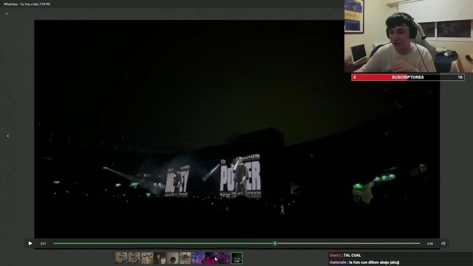
Task: Open the third thumbnail showing wall plates
Action: (x=147, y=258)
